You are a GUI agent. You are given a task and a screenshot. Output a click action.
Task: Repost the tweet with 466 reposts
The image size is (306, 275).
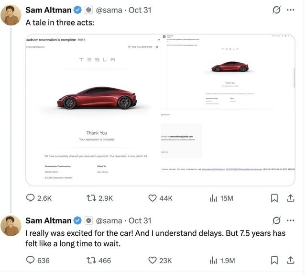[x=92, y=260]
